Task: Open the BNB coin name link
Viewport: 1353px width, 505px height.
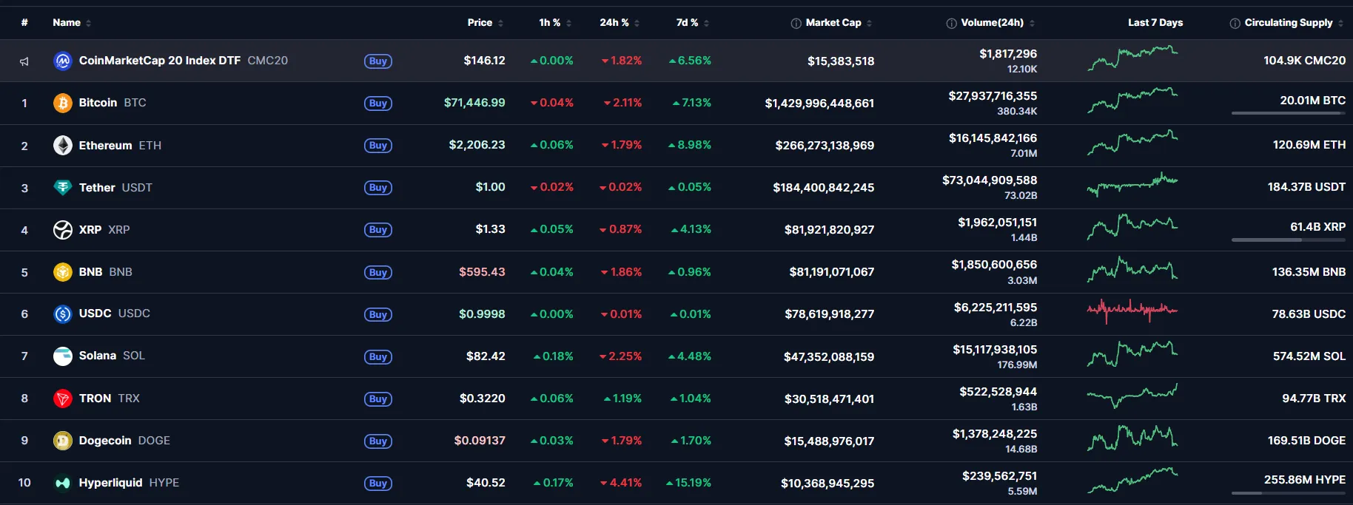Action: (90, 272)
